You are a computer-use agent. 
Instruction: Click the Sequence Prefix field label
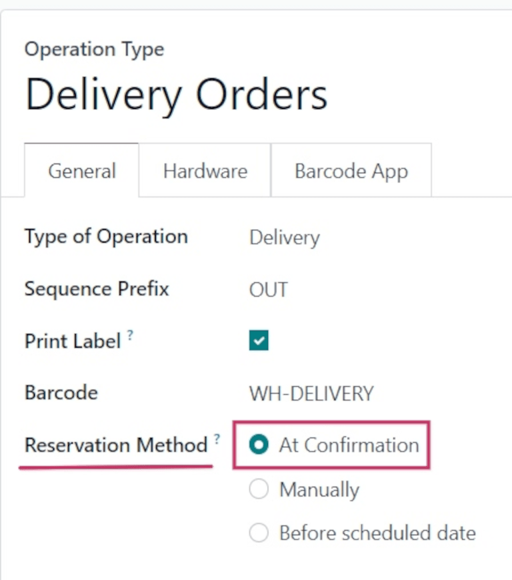96,289
